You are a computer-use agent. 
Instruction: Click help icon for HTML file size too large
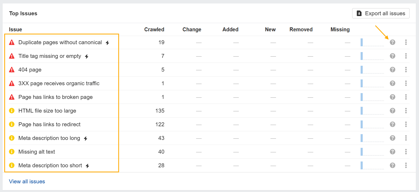(392, 111)
